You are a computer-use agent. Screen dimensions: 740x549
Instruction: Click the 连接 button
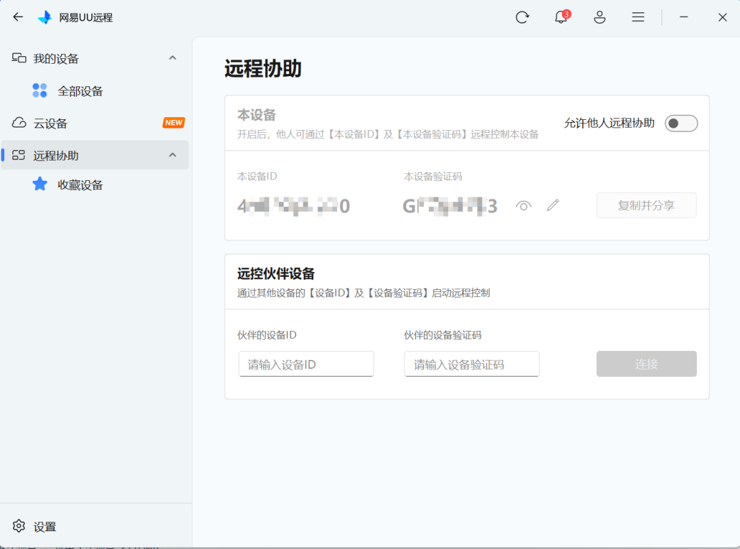tap(647, 364)
